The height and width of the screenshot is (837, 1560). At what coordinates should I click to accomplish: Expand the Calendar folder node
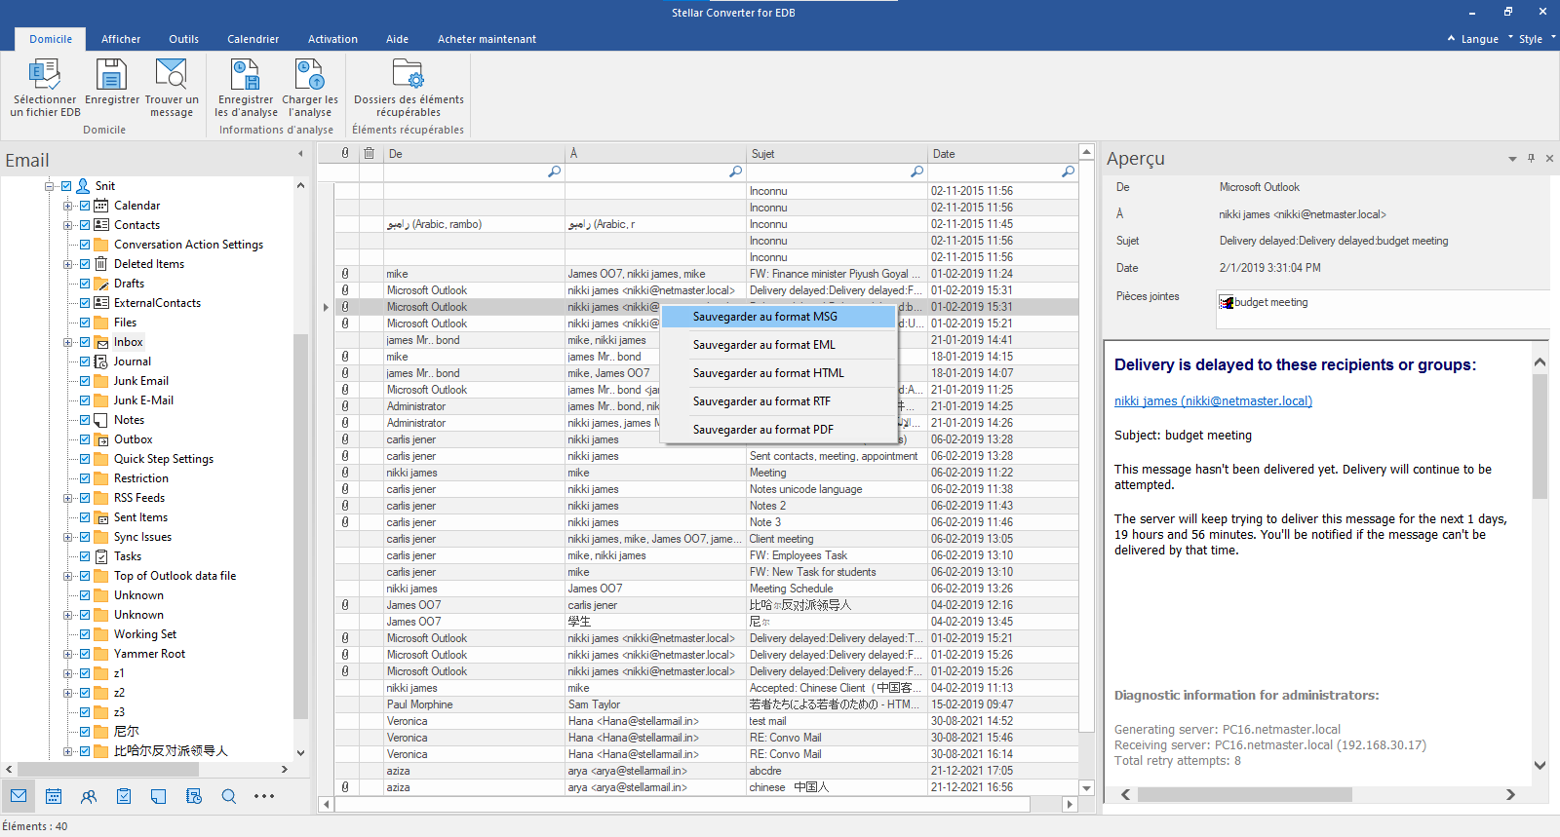tap(67, 205)
